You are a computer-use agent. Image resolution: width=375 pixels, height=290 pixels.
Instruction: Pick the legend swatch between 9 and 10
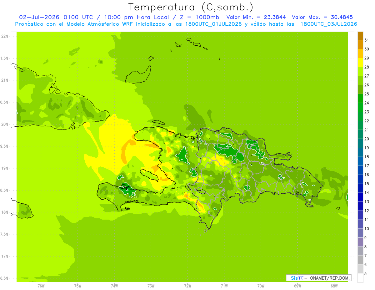tap(360, 233)
